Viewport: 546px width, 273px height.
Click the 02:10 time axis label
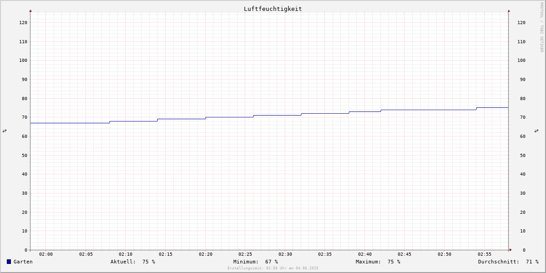126,254
